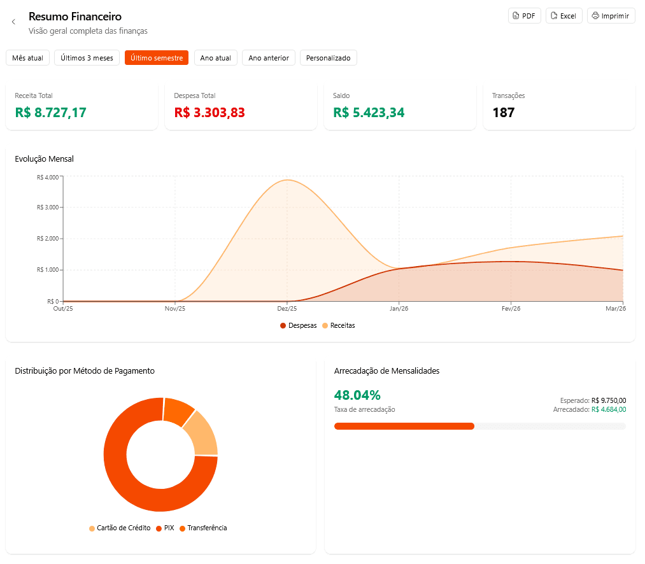Click the Transações count card

click(x=559, y=106)
